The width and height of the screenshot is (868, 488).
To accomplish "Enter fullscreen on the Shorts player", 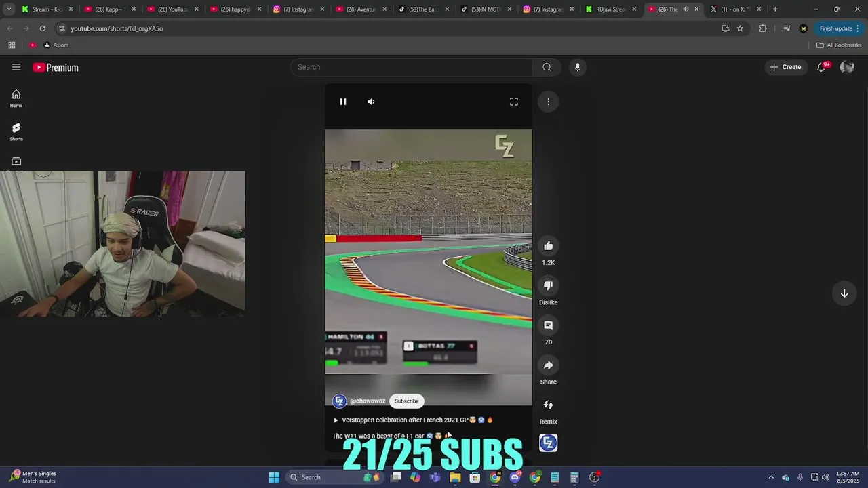I will pos(514,102).
